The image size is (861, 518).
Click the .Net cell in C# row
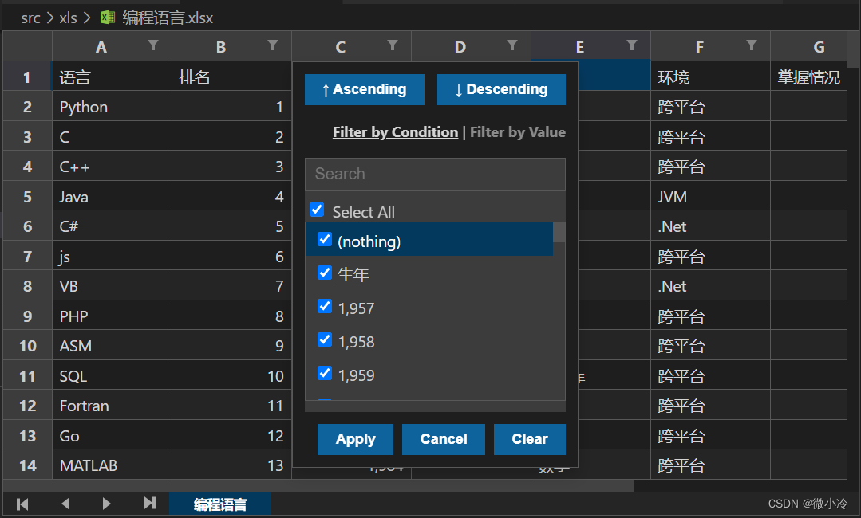(710, 226)
